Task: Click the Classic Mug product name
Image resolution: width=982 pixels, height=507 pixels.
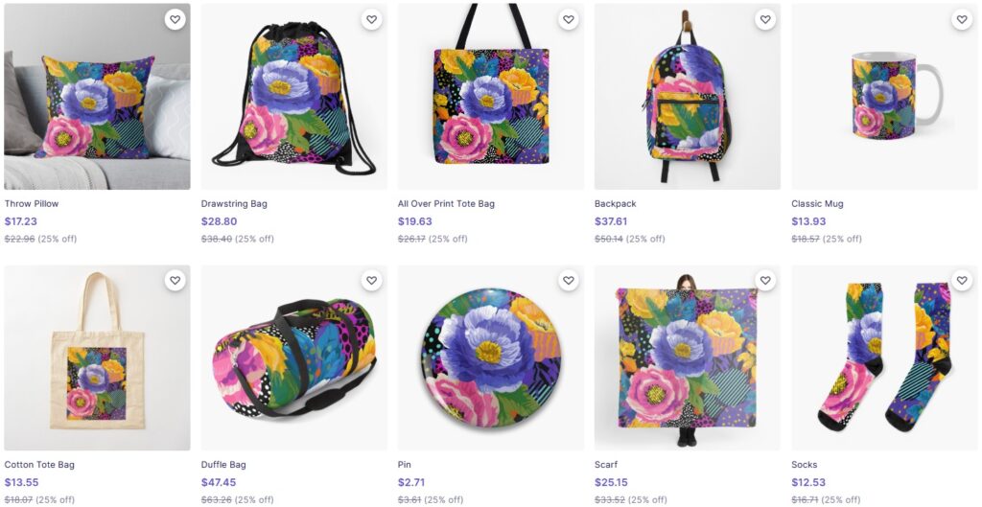Action: point(817,204)
